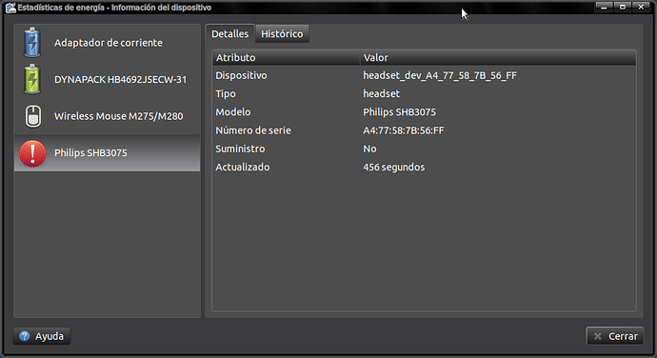Switch to the Histórico tab

pyautogui.click(x=282, y=34)
